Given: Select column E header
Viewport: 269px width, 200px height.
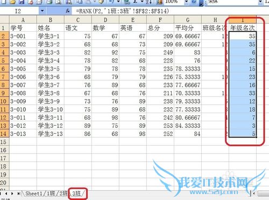Looking at the screenshot, I should [x=133, y=20].
